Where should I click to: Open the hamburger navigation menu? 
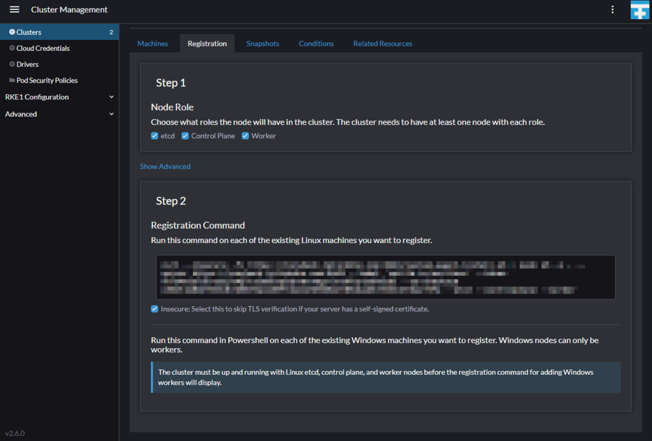click(14, 9)
